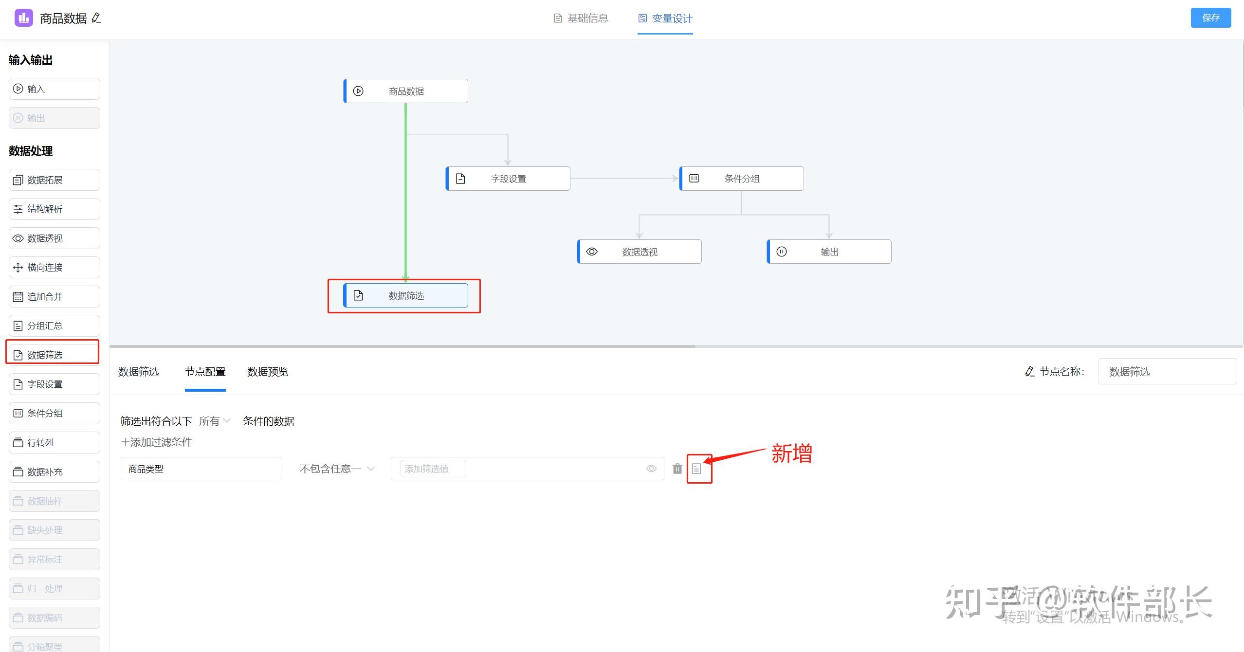Delete the filter row with the trash icon
Image resolution: width=1244 pixels, height=652 pixels.
tap(677, 468)
